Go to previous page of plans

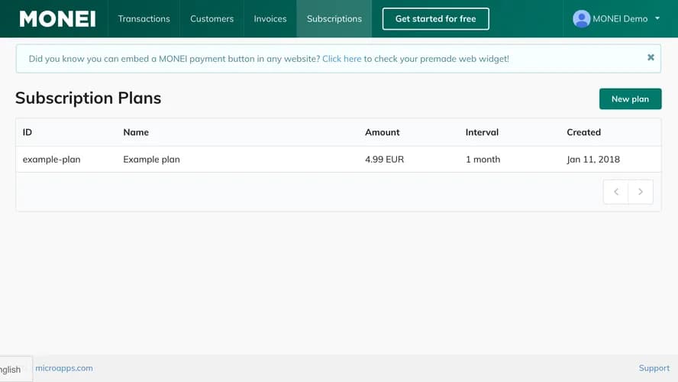(615, 192)
